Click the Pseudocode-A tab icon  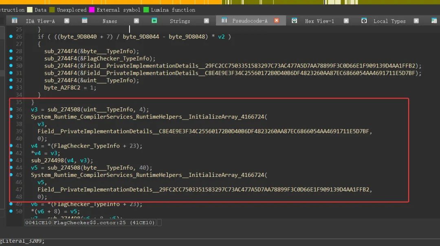click(224, 20)
